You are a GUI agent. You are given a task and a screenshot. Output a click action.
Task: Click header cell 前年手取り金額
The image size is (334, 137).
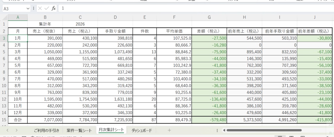pyautogui.click(x=280, y=31)
